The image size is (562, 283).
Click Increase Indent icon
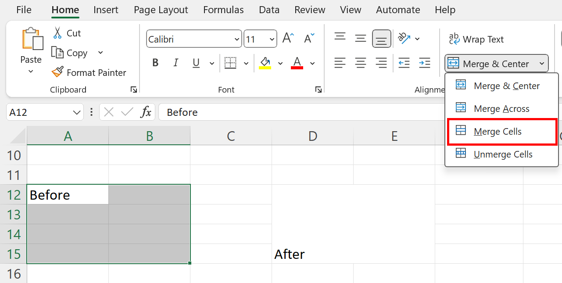[x=424, y=63]
